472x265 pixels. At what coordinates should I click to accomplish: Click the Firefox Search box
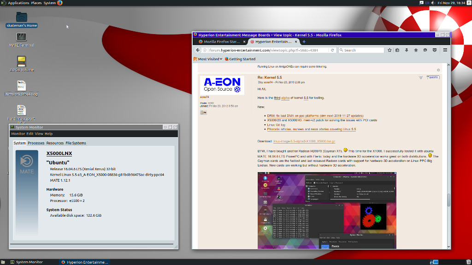tap(361, 50)
